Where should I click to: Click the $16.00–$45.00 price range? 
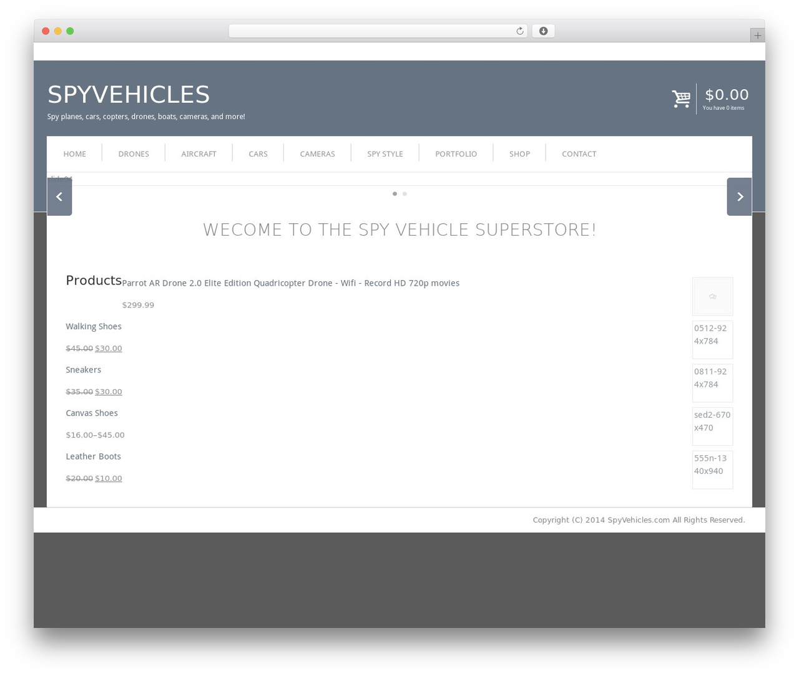pos(95,435)
